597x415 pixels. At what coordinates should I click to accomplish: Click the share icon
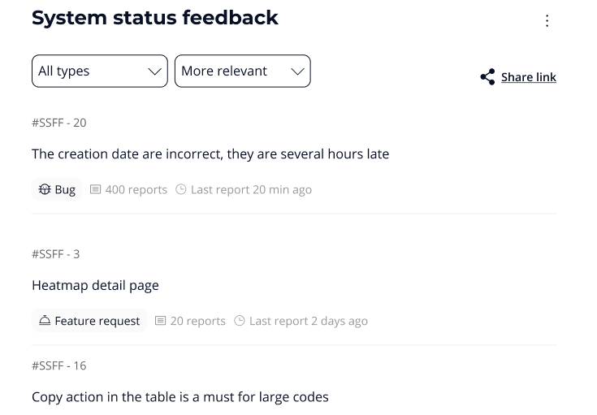[487, 77]
